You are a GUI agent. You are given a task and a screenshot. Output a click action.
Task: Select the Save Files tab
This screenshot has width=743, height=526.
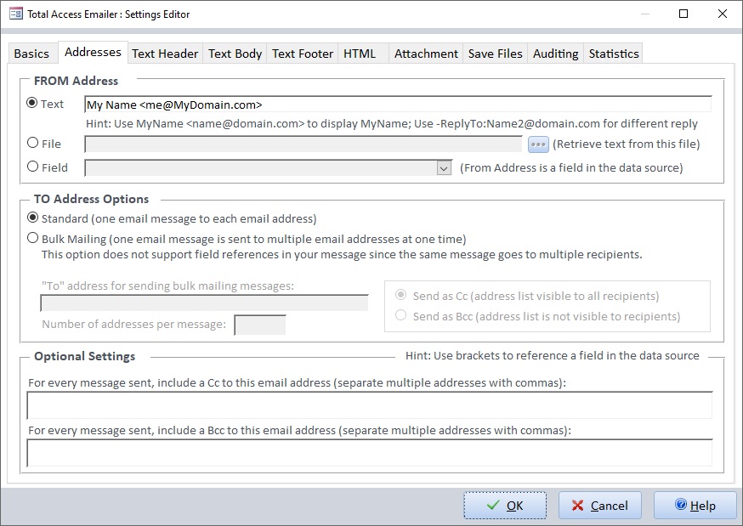coord(495,54)
